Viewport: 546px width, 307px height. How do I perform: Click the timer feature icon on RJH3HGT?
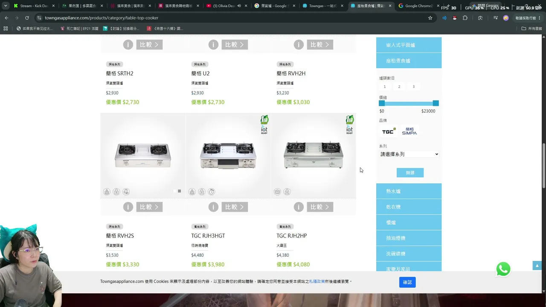[212, 192]
